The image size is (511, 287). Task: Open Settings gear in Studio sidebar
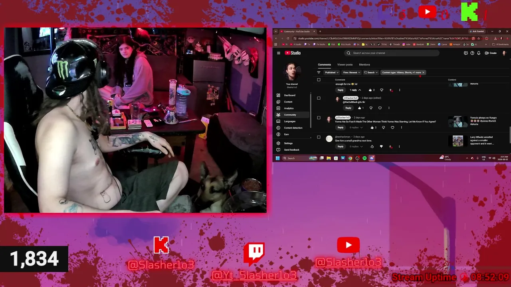[x=278, y=143]
